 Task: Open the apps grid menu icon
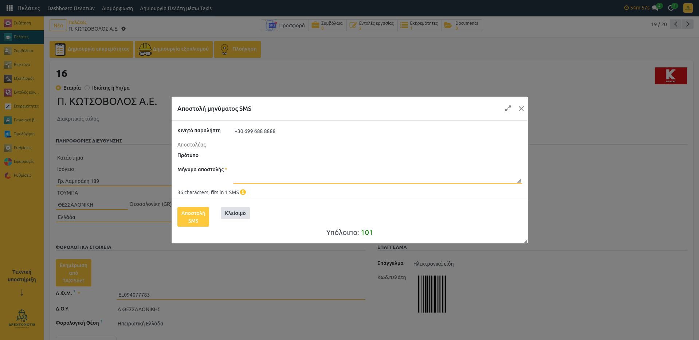9,8
